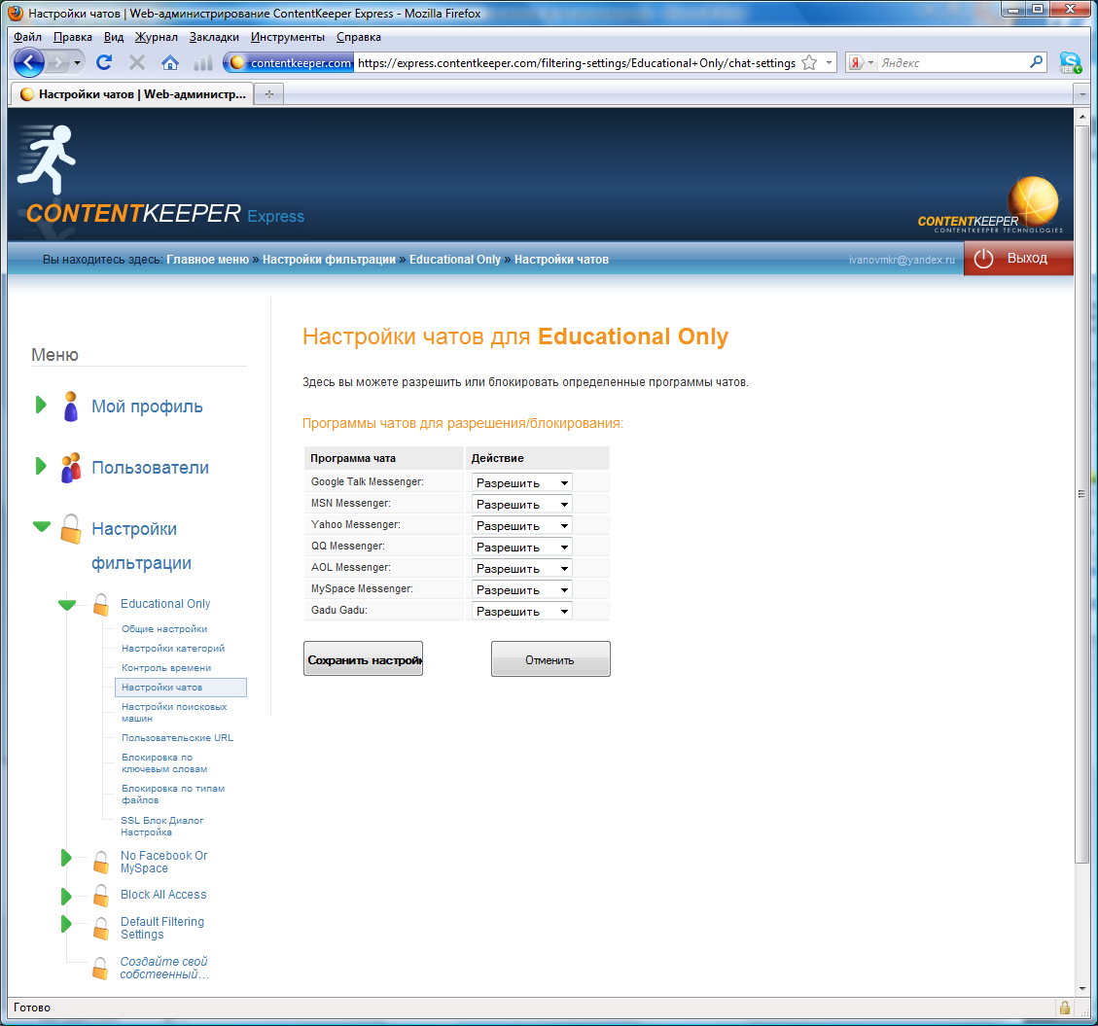This screenshot has height=1026, width=1098.
Task: Open Настройки категорий in sidebar
Action: [x=173, y=649]
